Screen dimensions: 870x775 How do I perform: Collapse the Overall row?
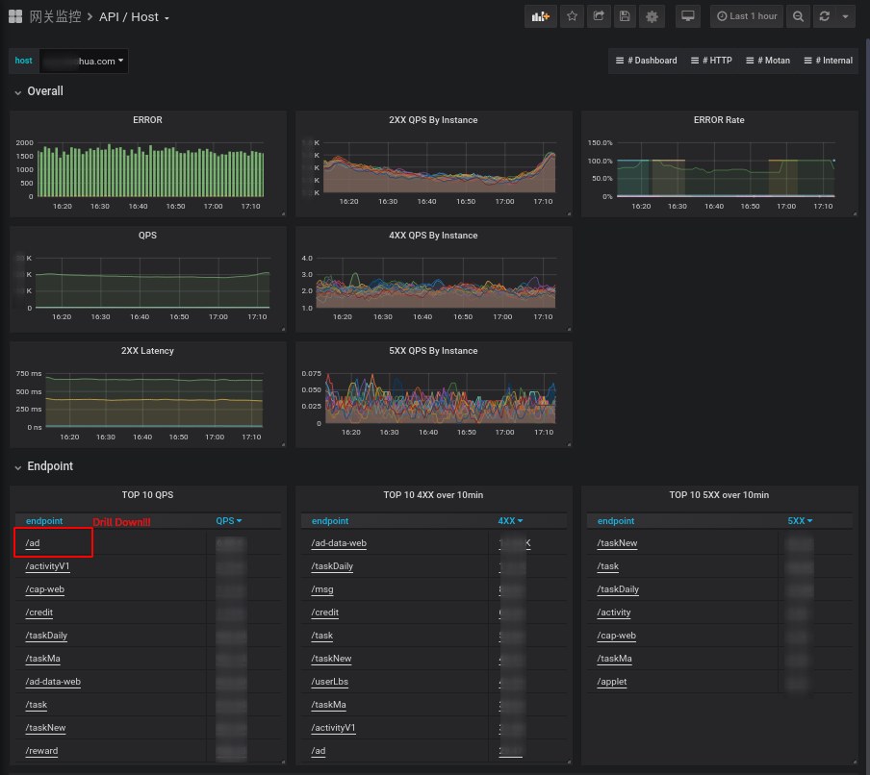(x=45, y=91)
